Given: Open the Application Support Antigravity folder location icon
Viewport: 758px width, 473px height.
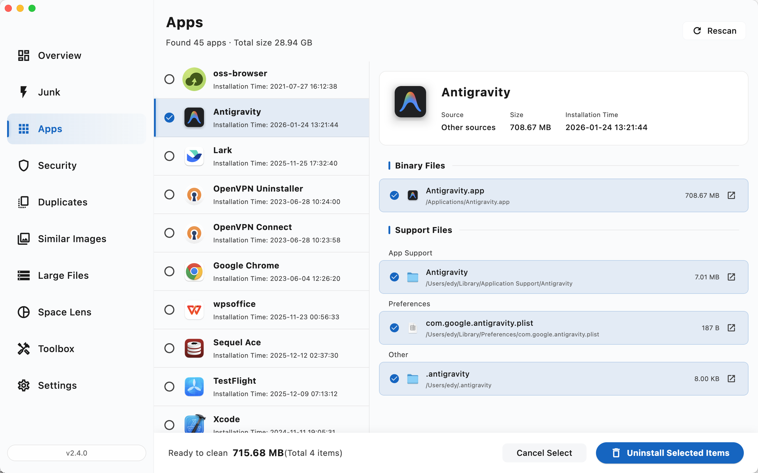Looking at the screenshot, I should (x=731, y=277).
